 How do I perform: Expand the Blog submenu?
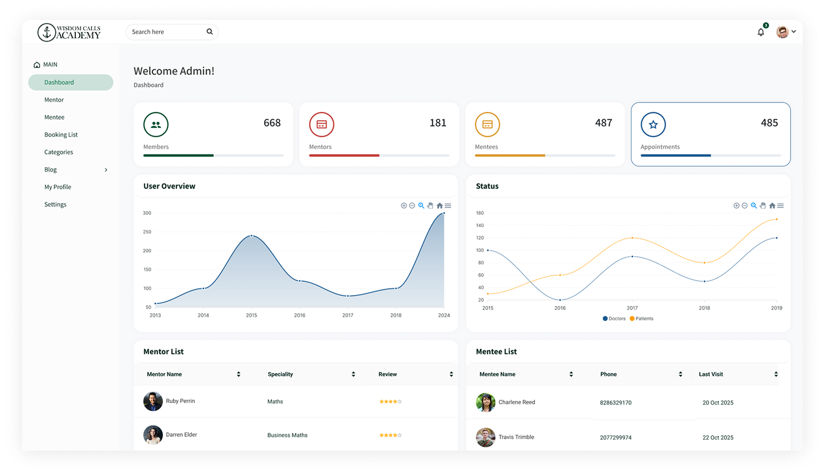106,170
